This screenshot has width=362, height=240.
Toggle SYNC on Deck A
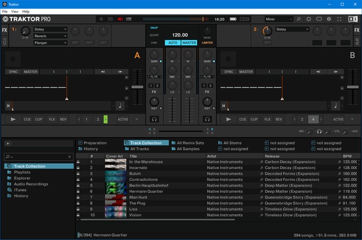12,72
